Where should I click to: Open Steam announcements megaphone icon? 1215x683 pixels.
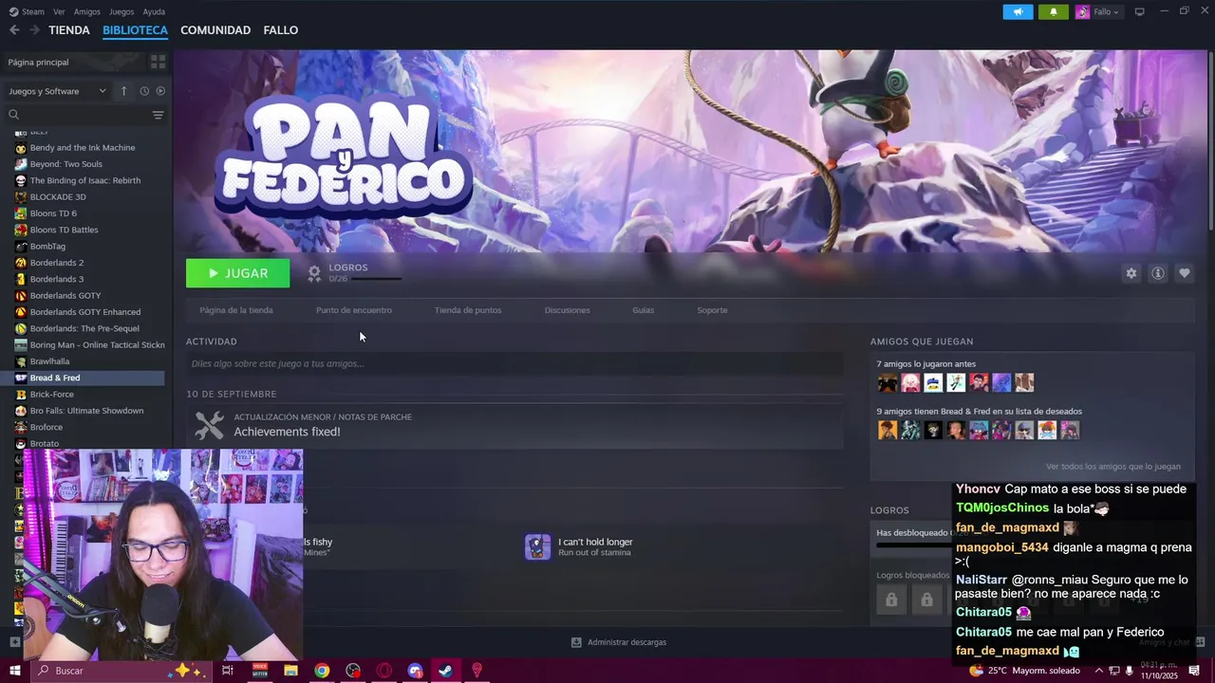(x=1018, y=11)
